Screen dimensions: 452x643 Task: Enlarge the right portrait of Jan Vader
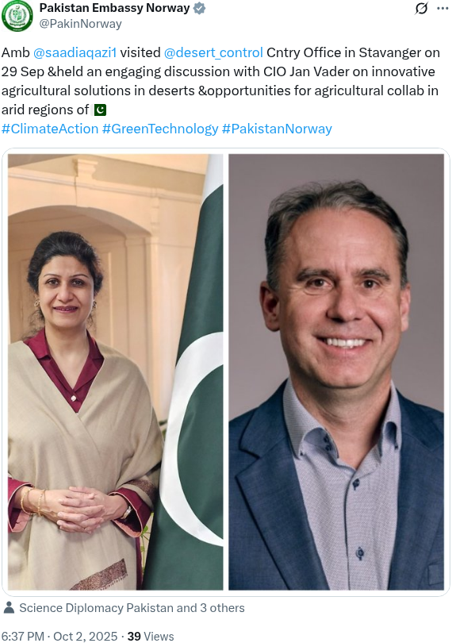pos(336,372)
